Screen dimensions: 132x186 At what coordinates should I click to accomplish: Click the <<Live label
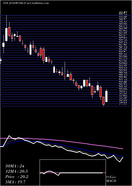pos(111,177)
